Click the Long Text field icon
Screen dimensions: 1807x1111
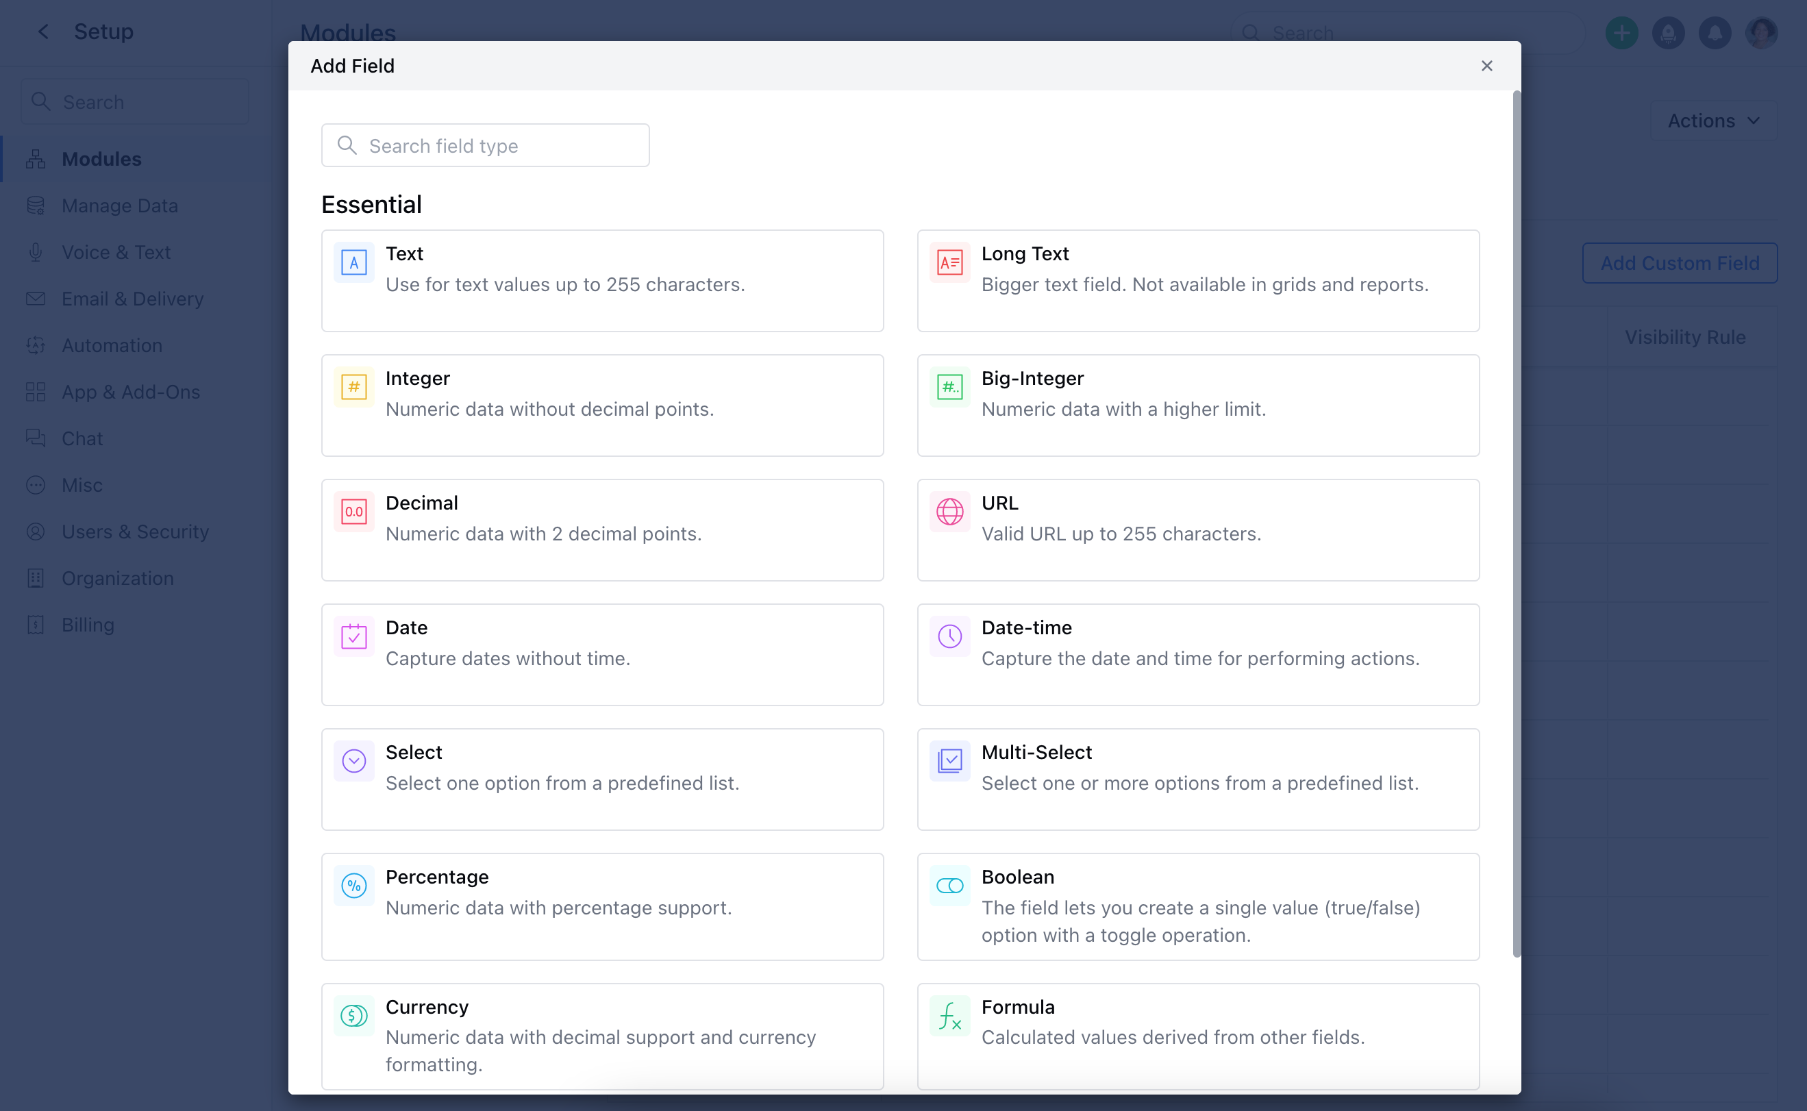click(949, 262)
